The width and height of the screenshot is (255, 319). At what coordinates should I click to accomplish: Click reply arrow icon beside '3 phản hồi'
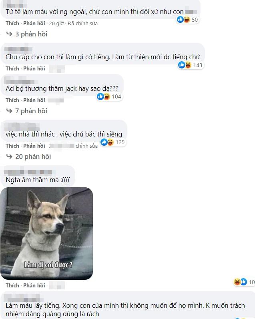9,34
